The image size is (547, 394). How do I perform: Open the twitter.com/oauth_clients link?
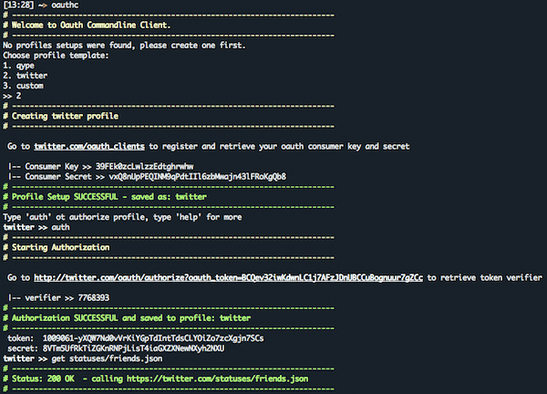pos(89,146)
